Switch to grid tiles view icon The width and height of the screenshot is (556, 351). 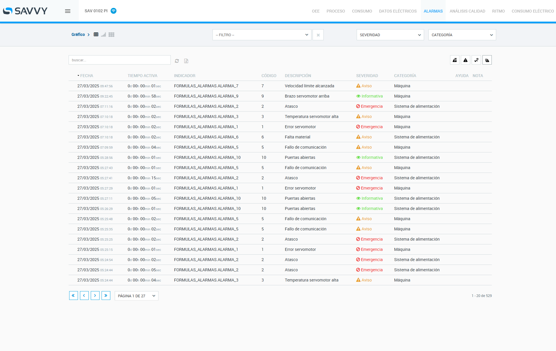point(111,34)
